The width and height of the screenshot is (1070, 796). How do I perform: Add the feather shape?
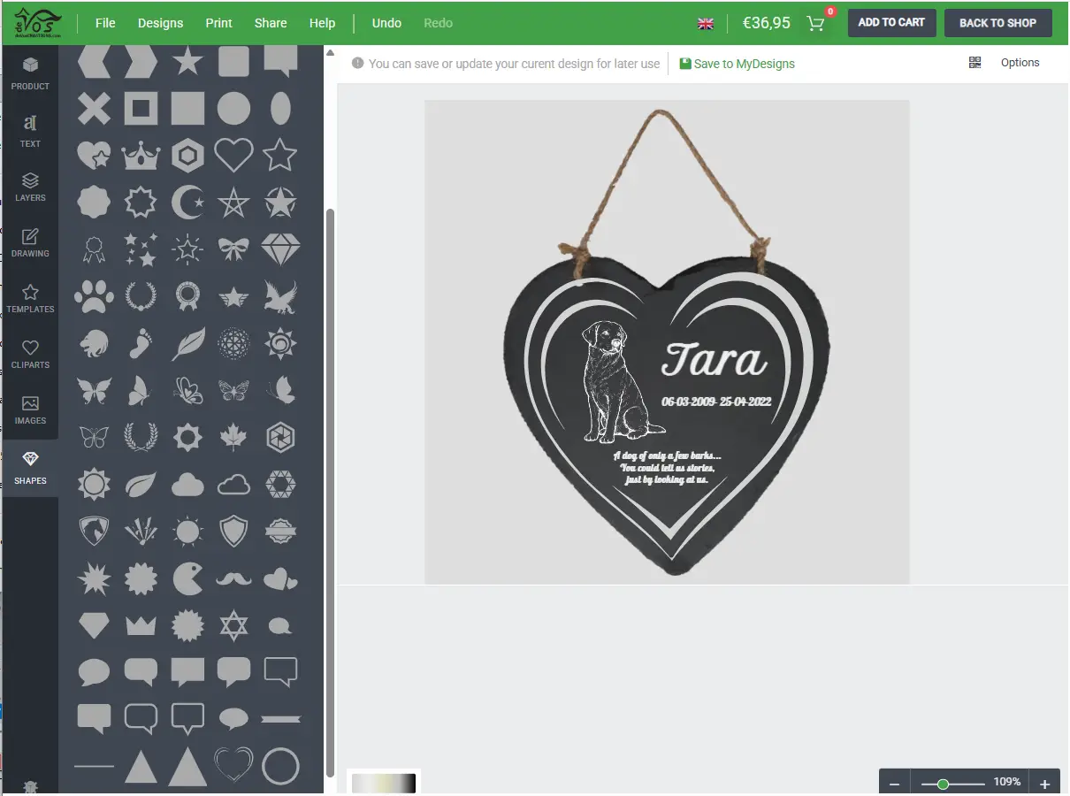pos(187,343)
